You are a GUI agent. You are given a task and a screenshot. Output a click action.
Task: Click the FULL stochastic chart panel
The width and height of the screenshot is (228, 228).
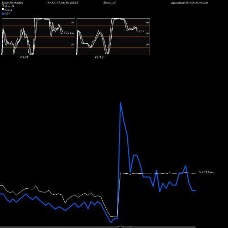(113, 36)
